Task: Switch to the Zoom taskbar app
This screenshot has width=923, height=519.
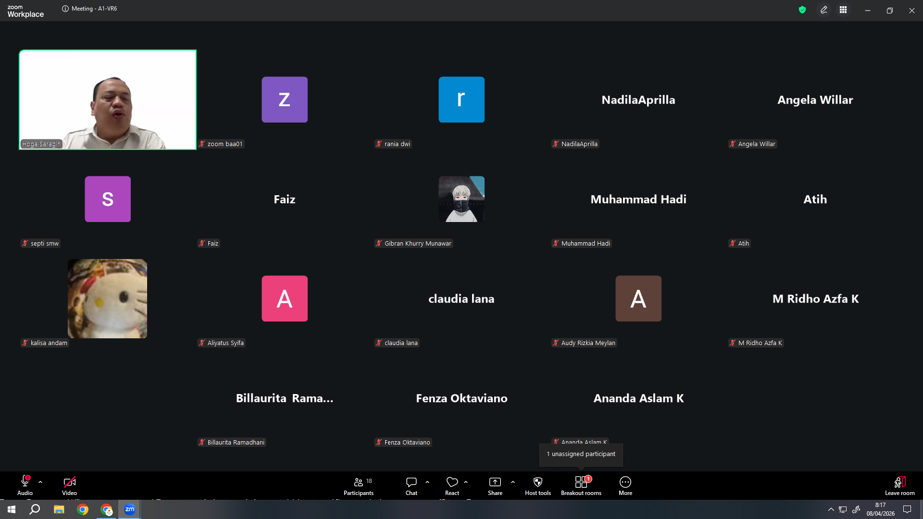Action: click(x=130, y=509)
